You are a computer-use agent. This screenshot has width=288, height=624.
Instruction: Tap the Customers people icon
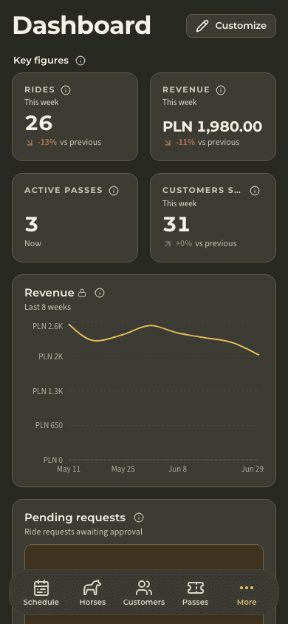144,588
